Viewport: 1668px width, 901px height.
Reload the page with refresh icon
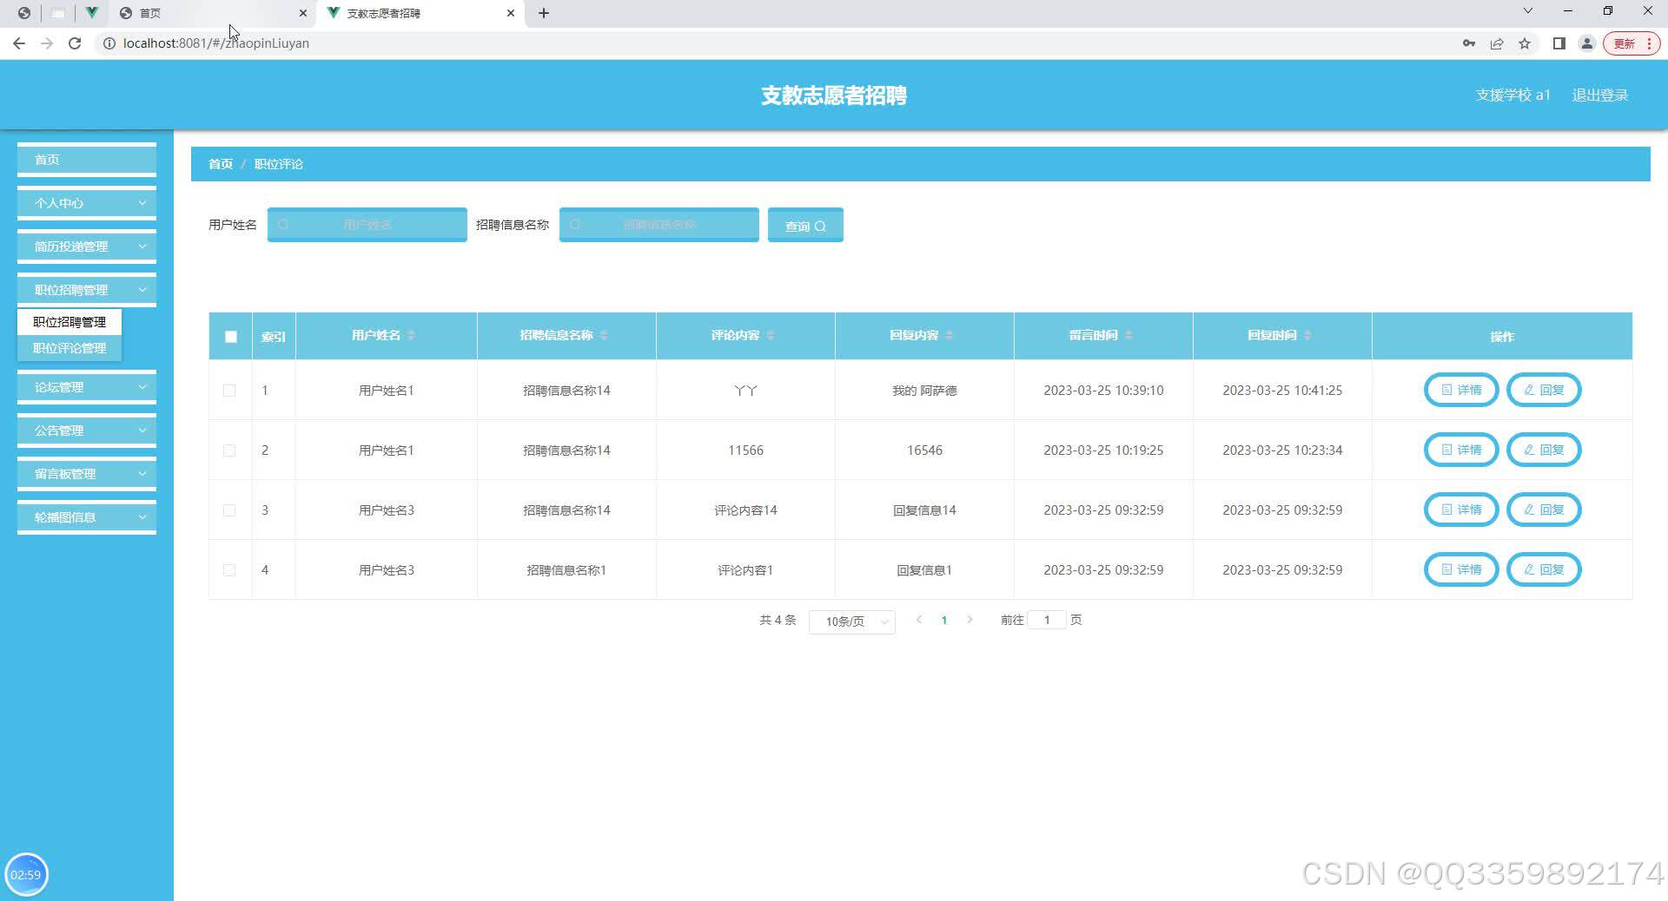[75, 43]
